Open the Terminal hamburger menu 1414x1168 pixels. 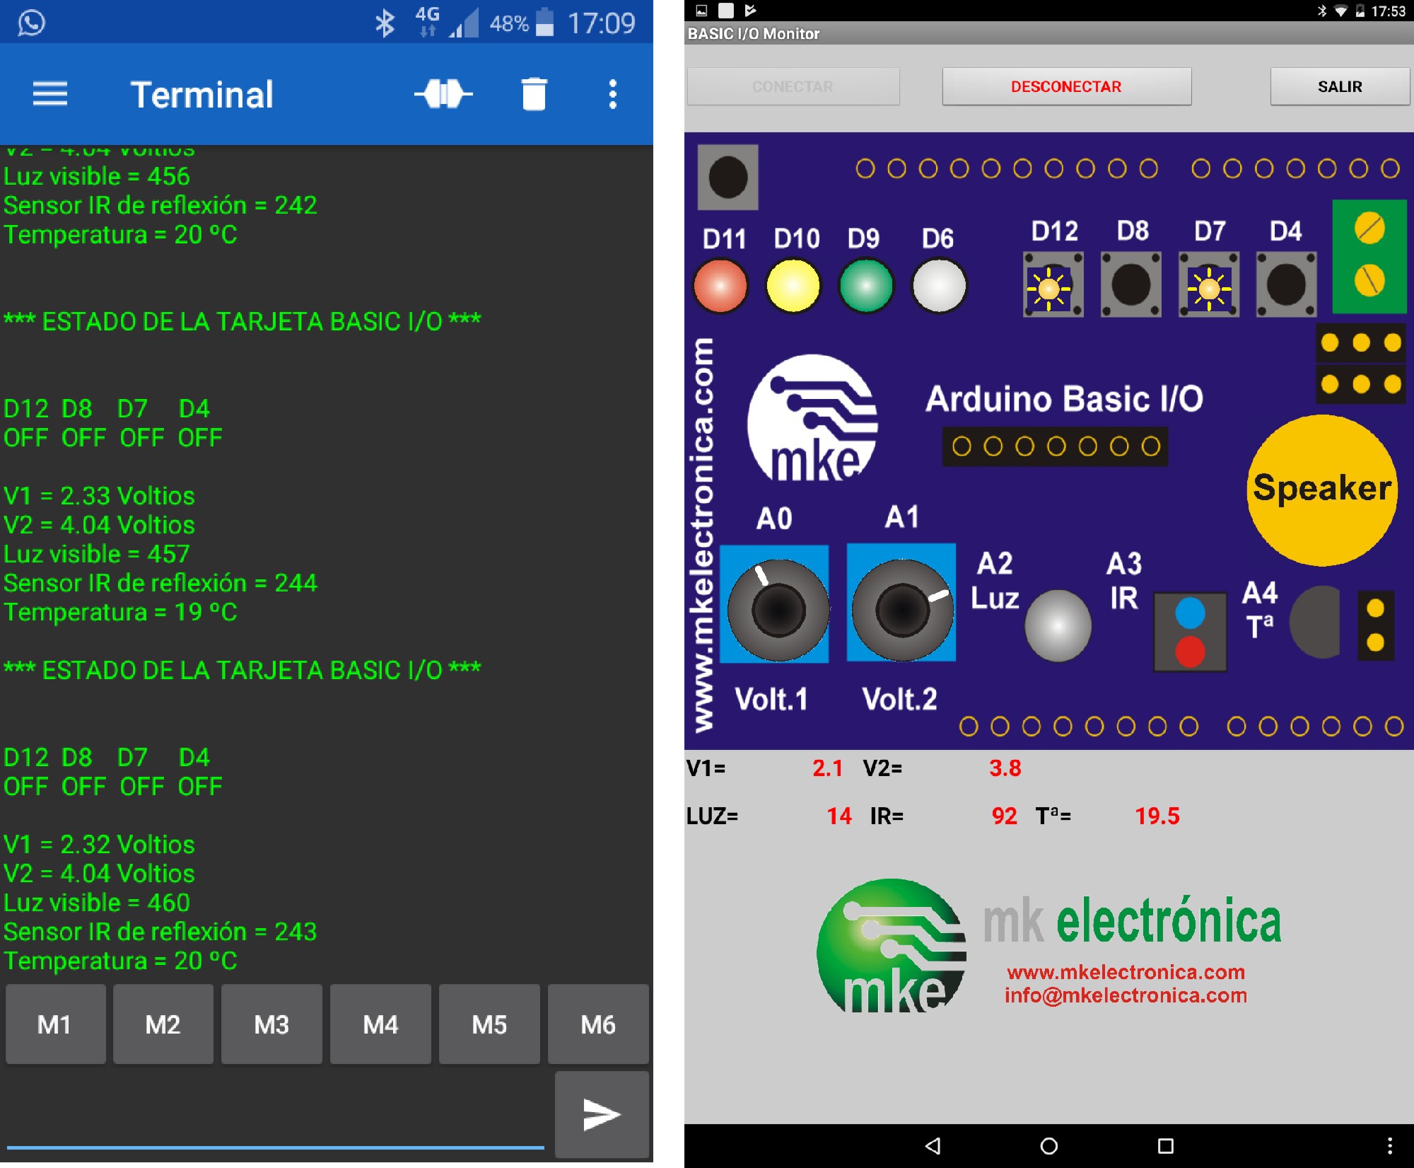[x=50, y=94]
